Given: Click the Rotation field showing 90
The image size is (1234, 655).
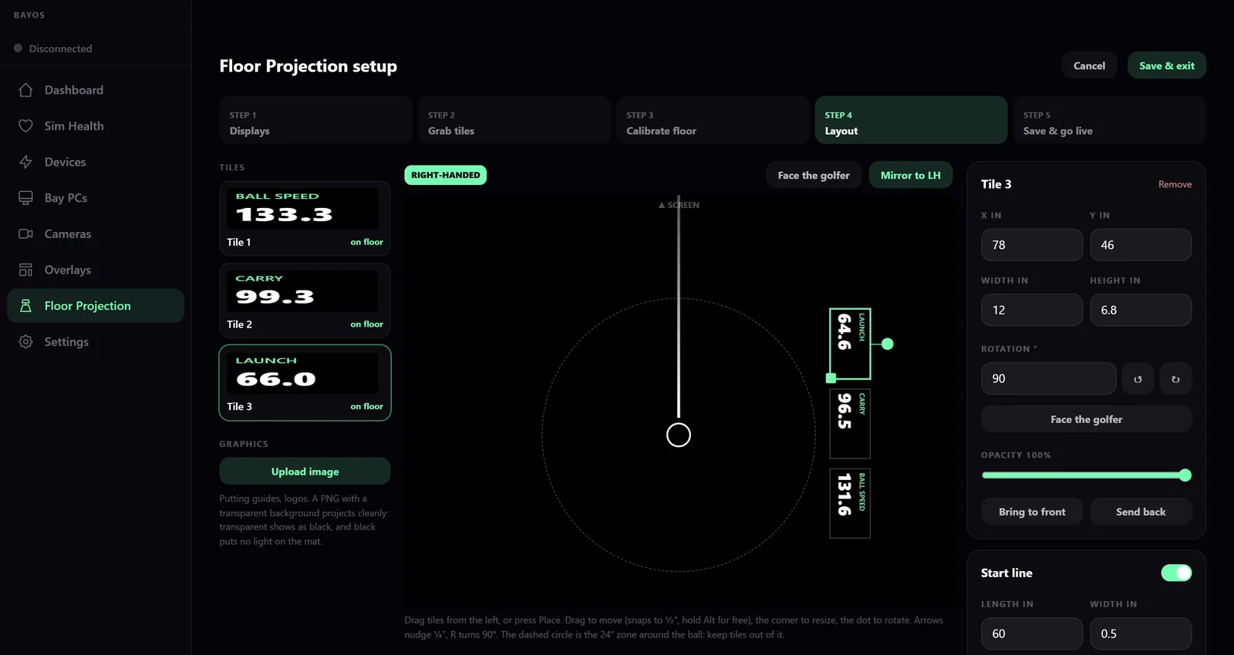Looking at the screenshot, I should pyautogui.click(x=1048, y=378).
